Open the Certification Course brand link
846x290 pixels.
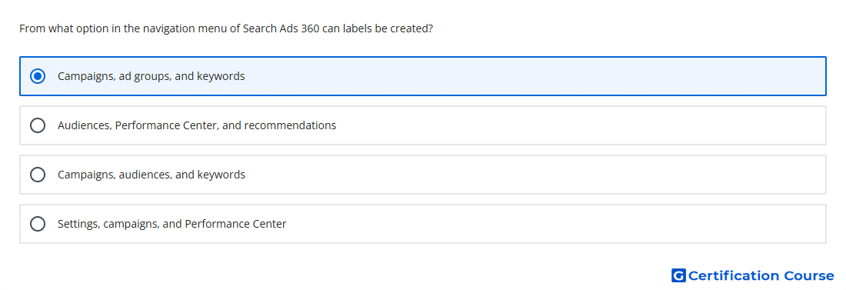click(x=753, y=275)
